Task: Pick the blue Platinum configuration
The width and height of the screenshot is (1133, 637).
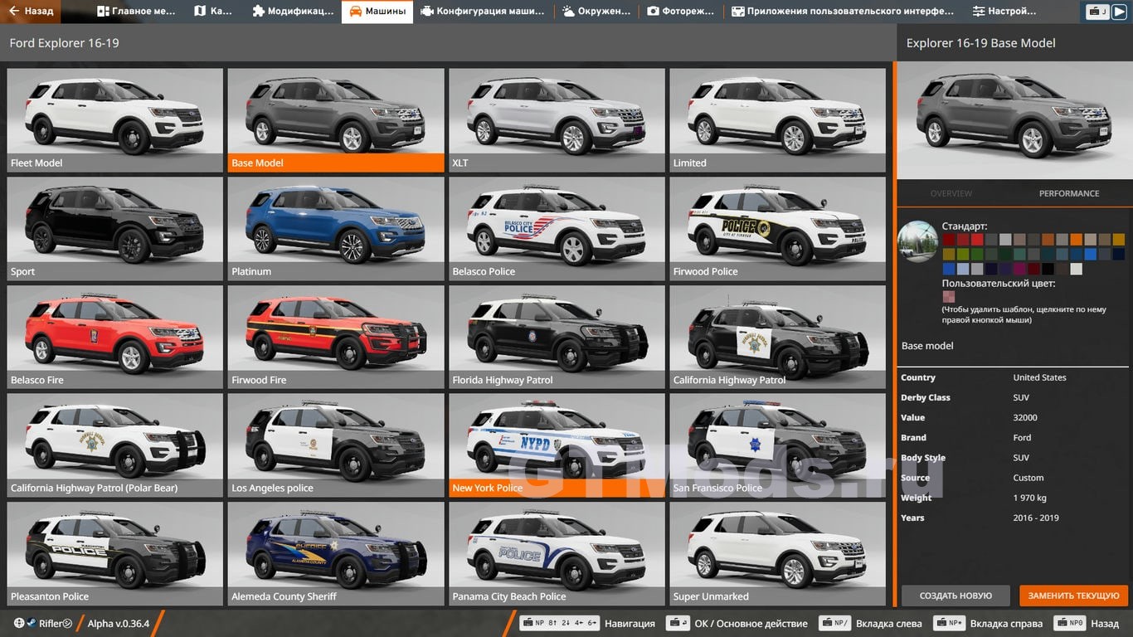Action: pyautogui.click(x=336, y=229)
